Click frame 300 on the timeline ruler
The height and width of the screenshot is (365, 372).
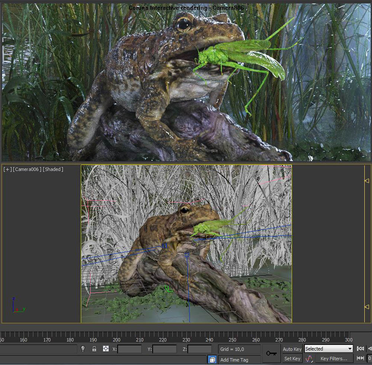click(349, 340)
